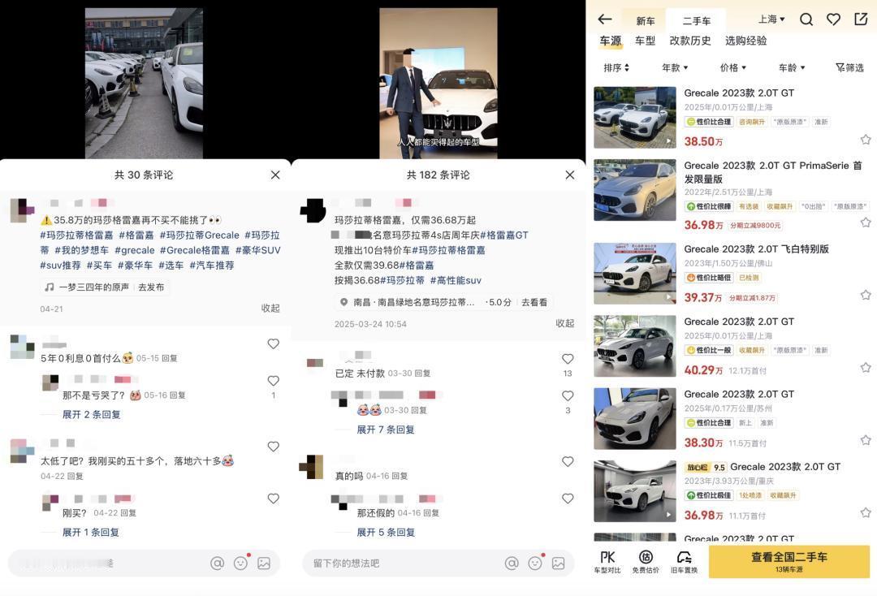
Task: Click 查看全国二手车 button
Action: pos(789,561)
